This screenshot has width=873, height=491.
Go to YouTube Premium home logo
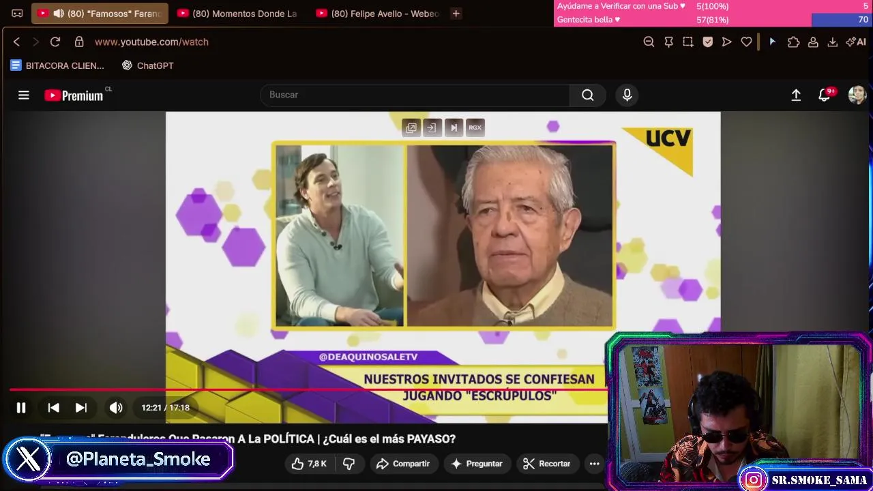point(74,95)
